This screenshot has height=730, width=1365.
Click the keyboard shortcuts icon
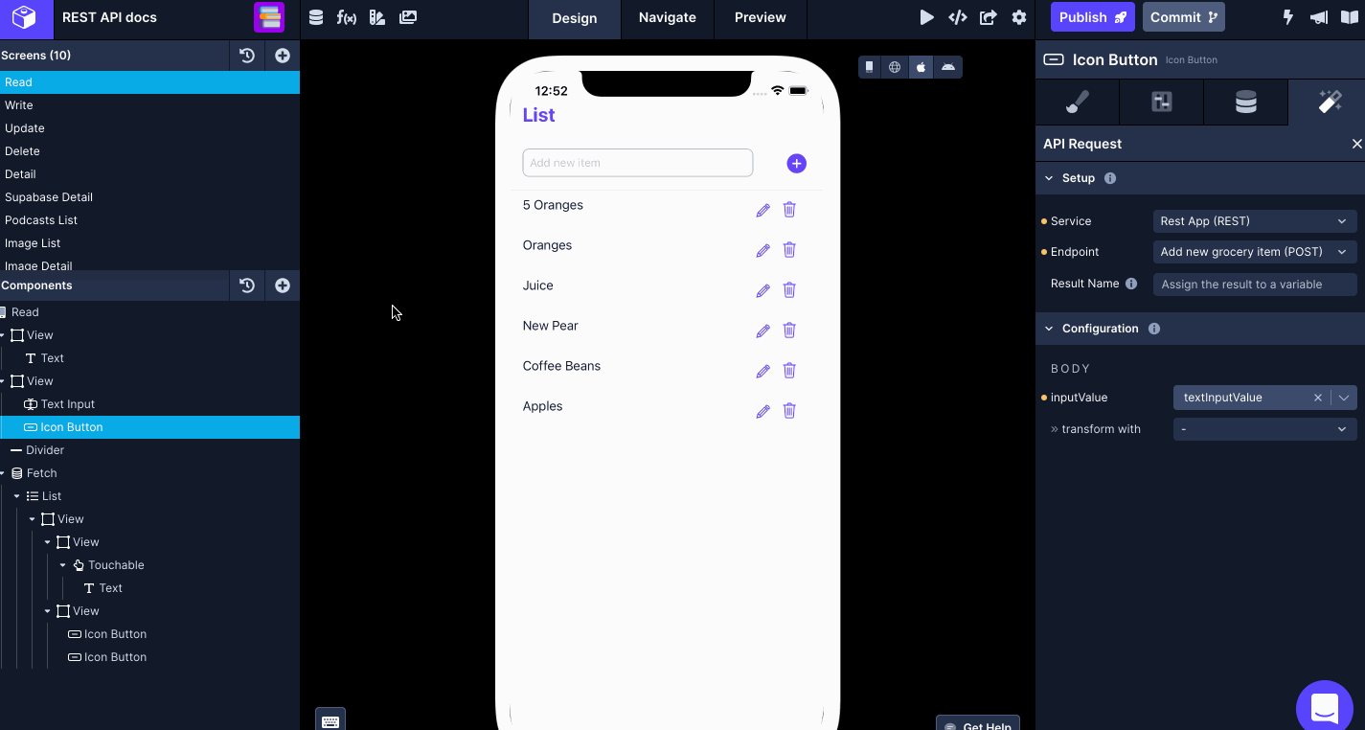330,721
